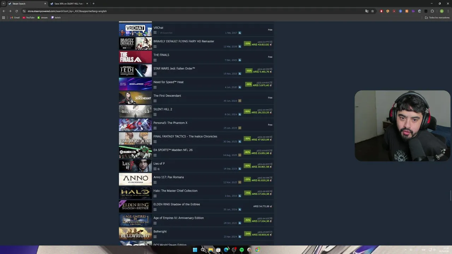Open BRAVELY DEFAULT FLYING FAIRY HD Remaster listing

click(x=196, y=43)
